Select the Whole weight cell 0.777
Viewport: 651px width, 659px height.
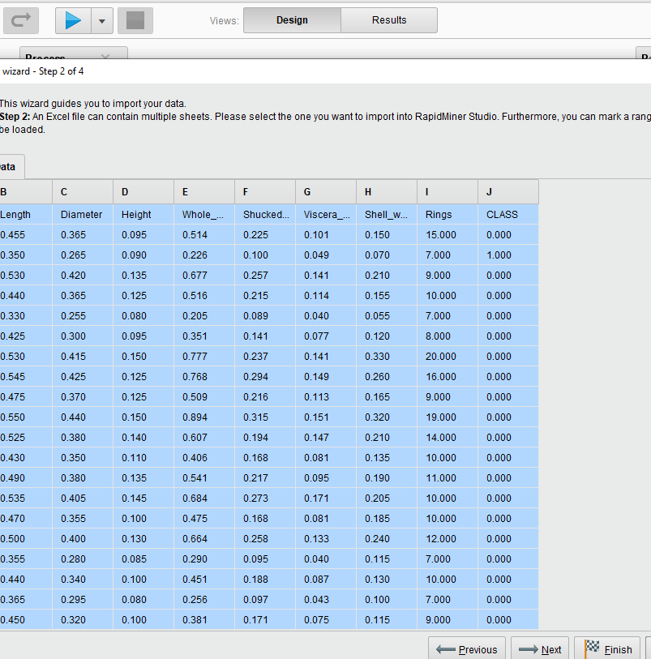204,357
